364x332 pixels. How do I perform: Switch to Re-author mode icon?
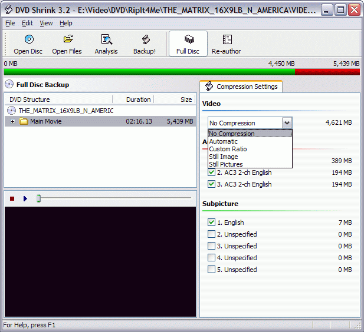[x=227, y=39]
